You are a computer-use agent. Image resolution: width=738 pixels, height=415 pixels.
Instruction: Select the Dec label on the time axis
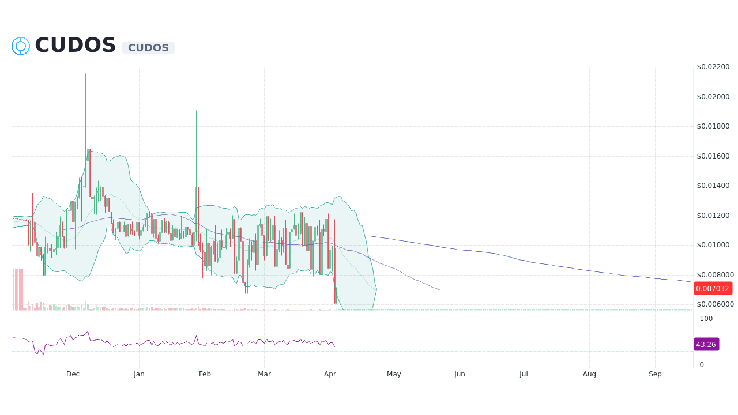(73, 373)
